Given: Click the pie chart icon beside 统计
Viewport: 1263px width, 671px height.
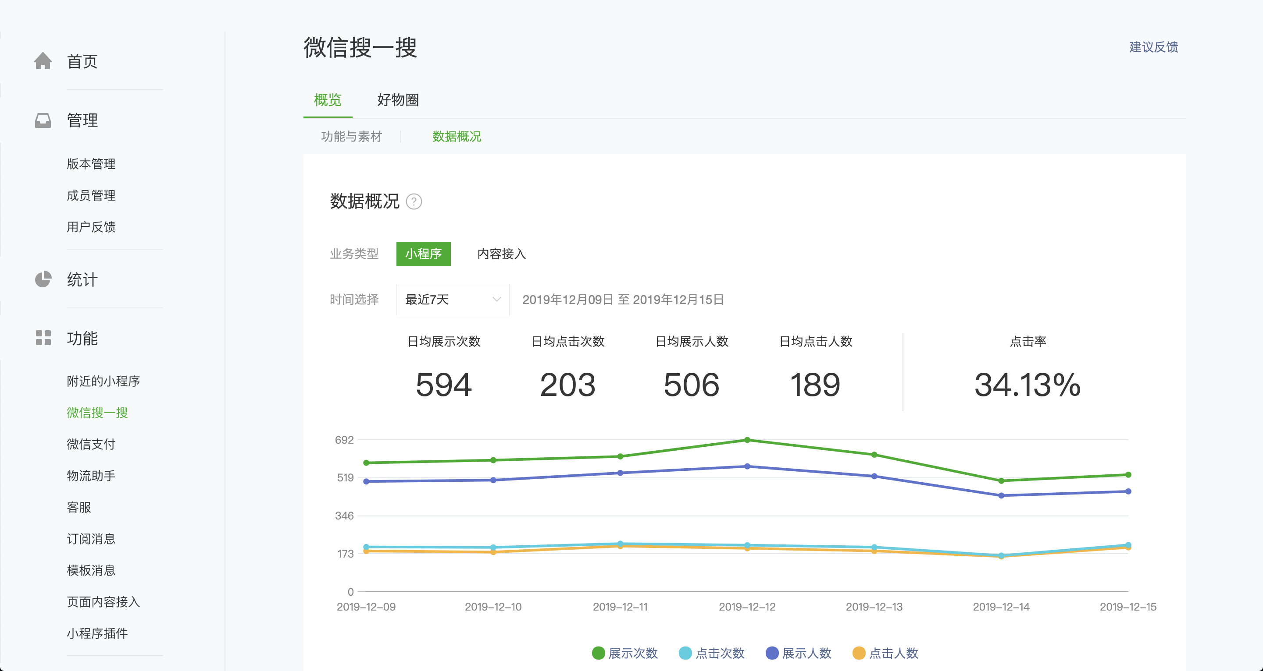Looking at the screenshot, I should point(43,279).
